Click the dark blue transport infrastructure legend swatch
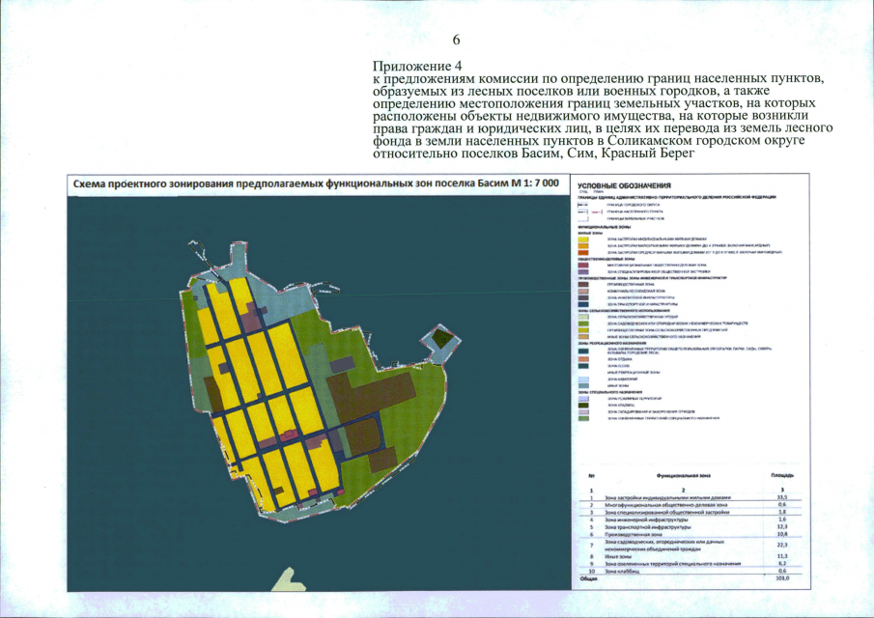The image size is (874, 618). point(583,304)
